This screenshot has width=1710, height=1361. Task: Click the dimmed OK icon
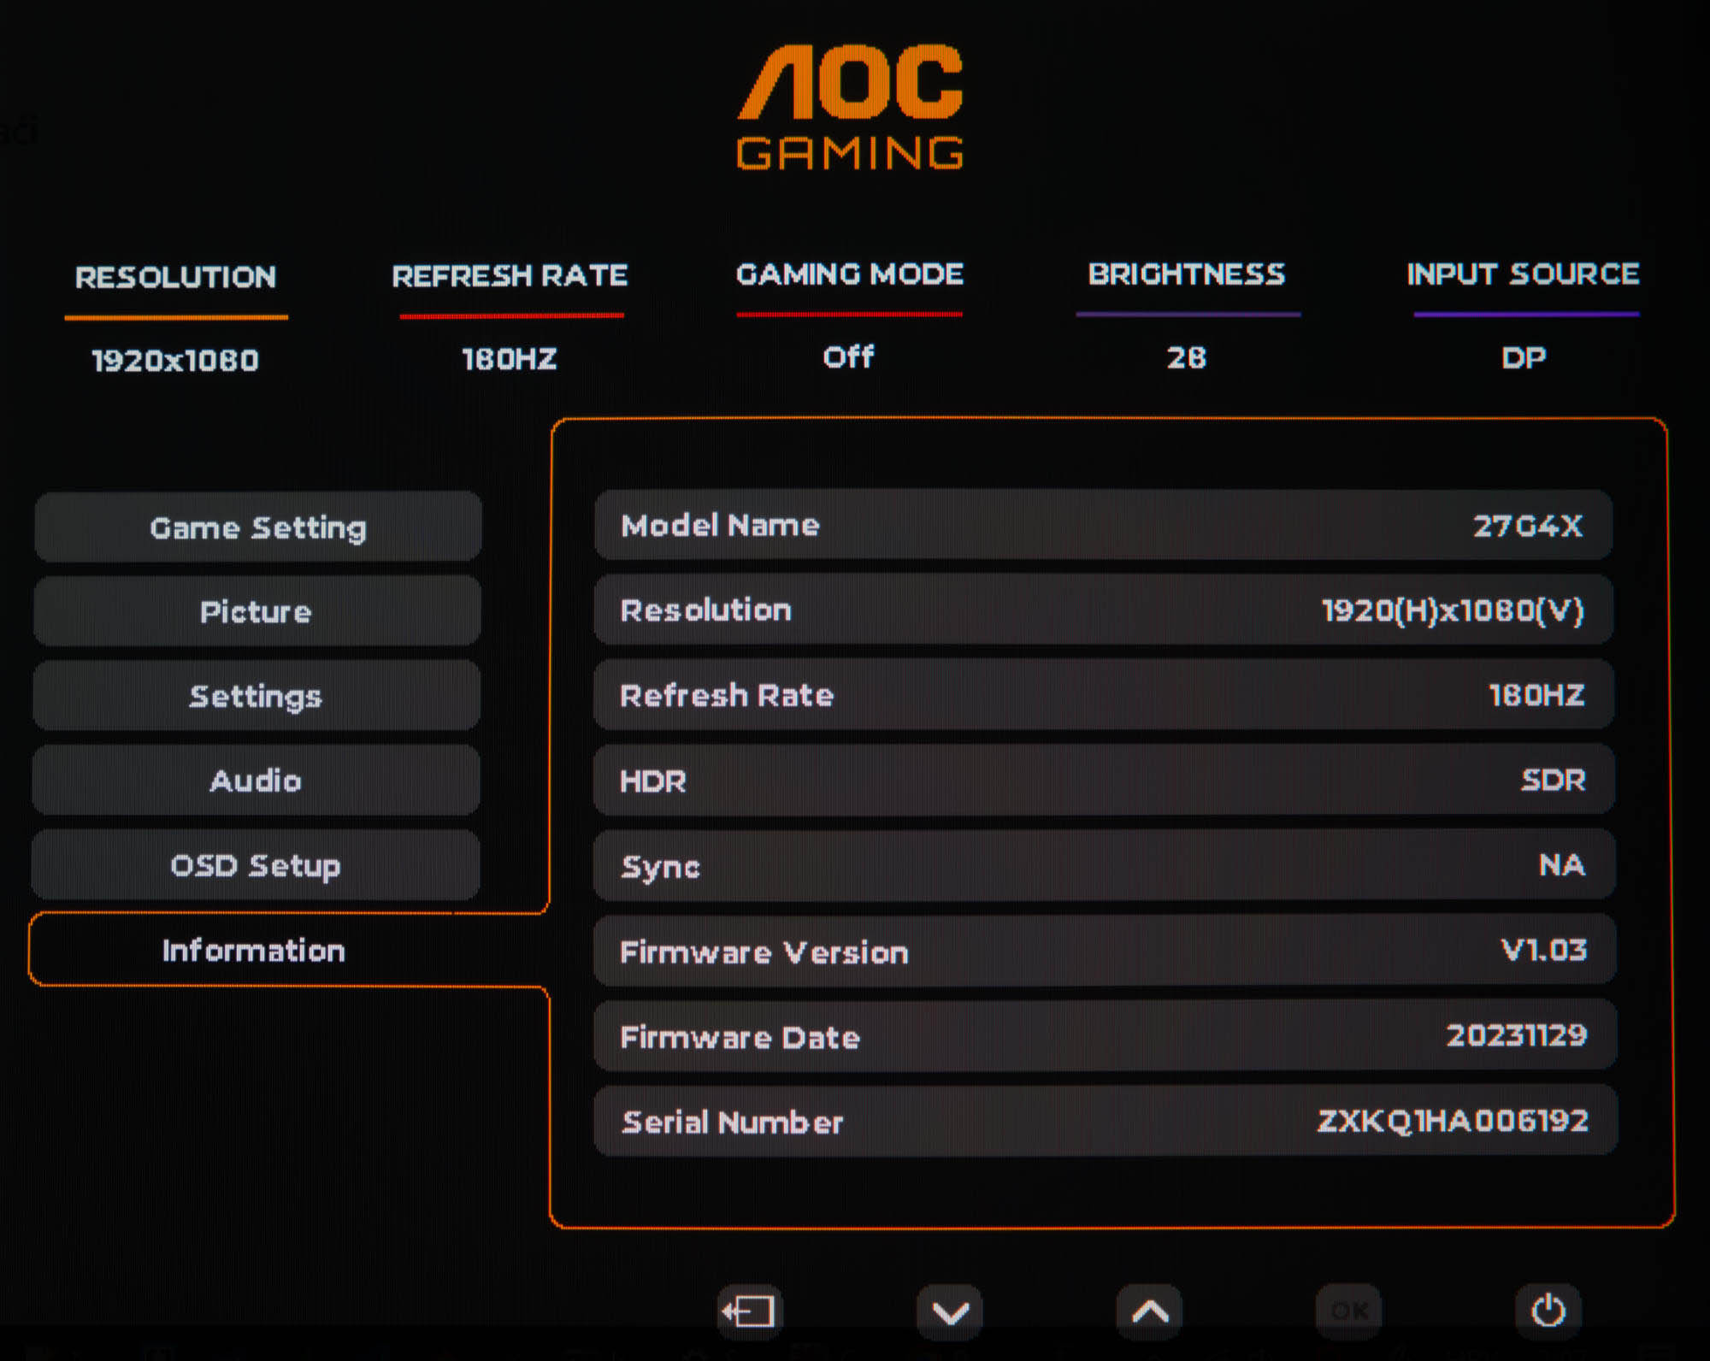[x=1348, y=1311]
